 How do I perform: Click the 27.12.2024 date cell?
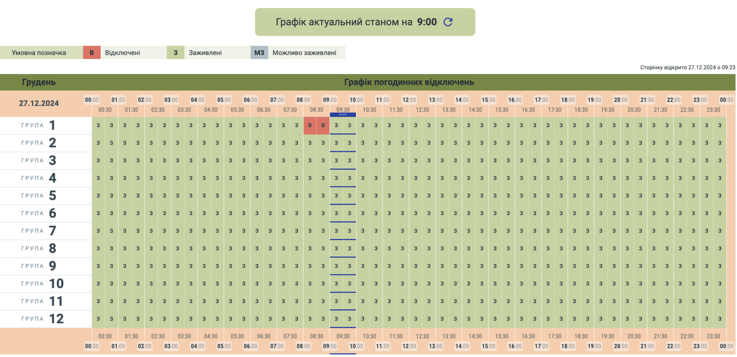[39, 103]
